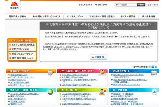This screenshot has height=107, width=164.
Task: Set text size to 中
Action: coord(153,67)
